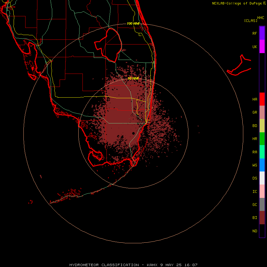Select the IC light pink legend swatch
267x267 pixels.
[262, 191]
